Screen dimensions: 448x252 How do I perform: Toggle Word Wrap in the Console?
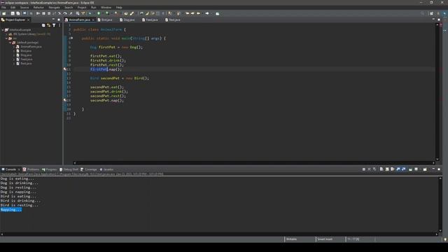tap(393, 169)
